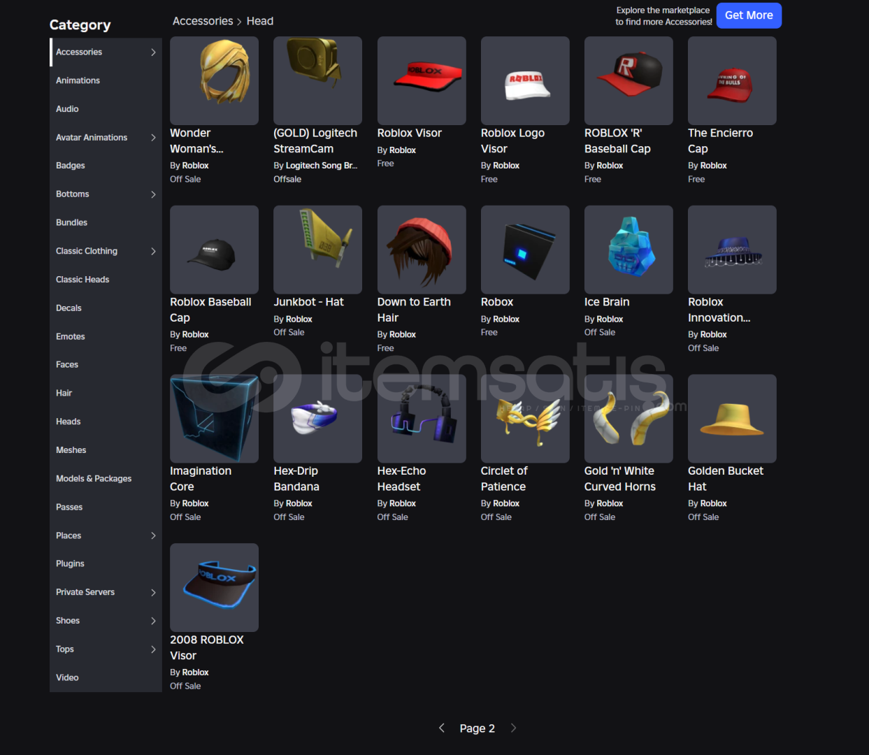Select the Passes category
The width and height of the screenshot is (869, 755).
point(106,507)
